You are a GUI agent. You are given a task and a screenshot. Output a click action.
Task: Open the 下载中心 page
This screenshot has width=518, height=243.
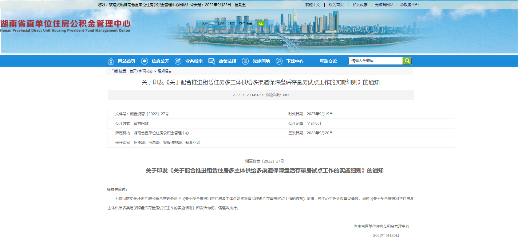(295, 61)
